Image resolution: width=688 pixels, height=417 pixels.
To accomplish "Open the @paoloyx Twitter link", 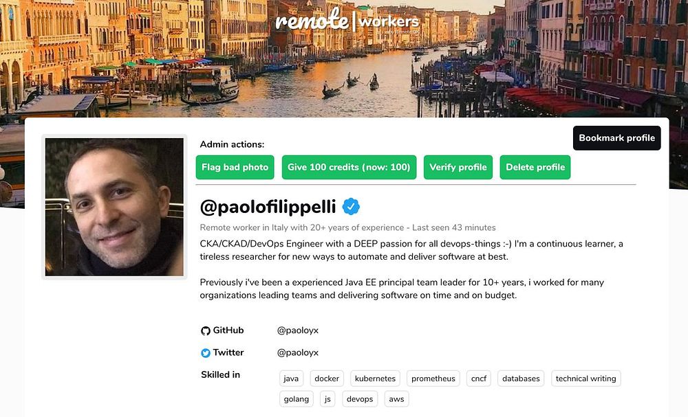I will (297, 352).
